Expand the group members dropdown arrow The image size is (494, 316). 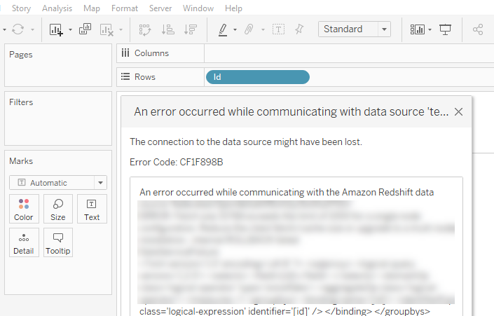point(263,29)
